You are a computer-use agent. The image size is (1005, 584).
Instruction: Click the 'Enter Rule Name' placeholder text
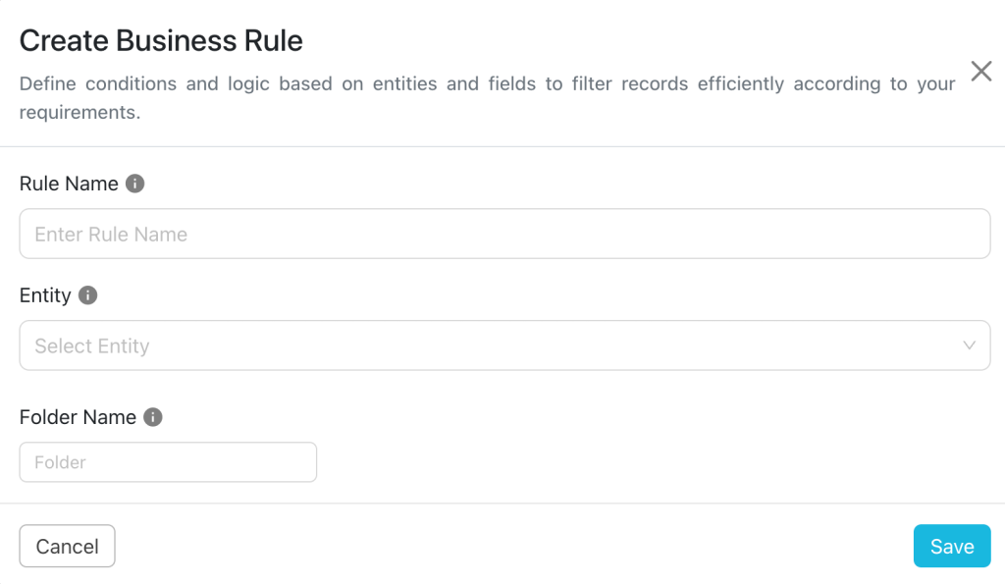[x=111, y=235]
